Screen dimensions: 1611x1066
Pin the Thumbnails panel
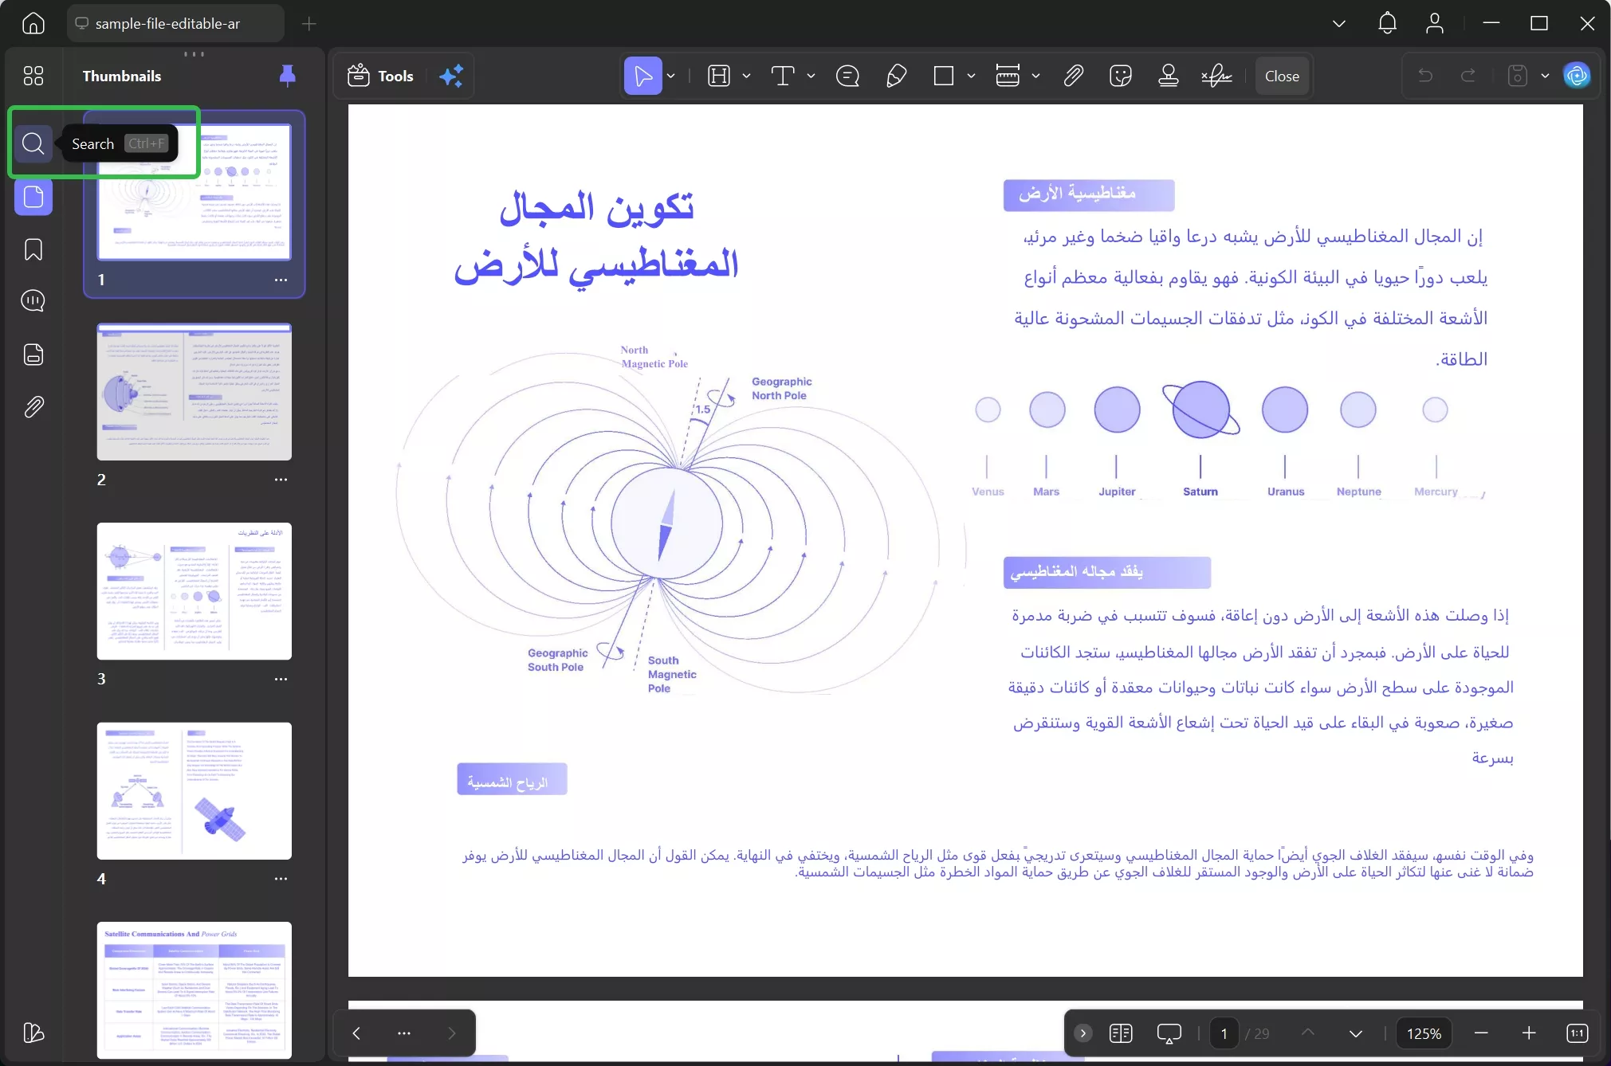point(286,76)
